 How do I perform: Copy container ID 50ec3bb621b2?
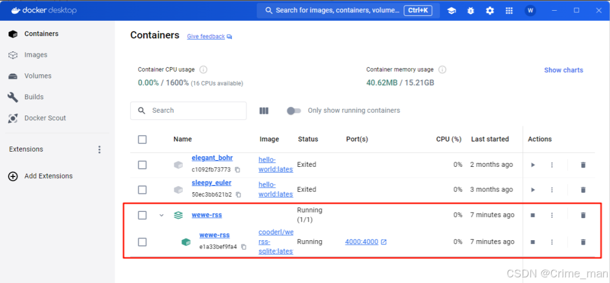pos(239,194)
